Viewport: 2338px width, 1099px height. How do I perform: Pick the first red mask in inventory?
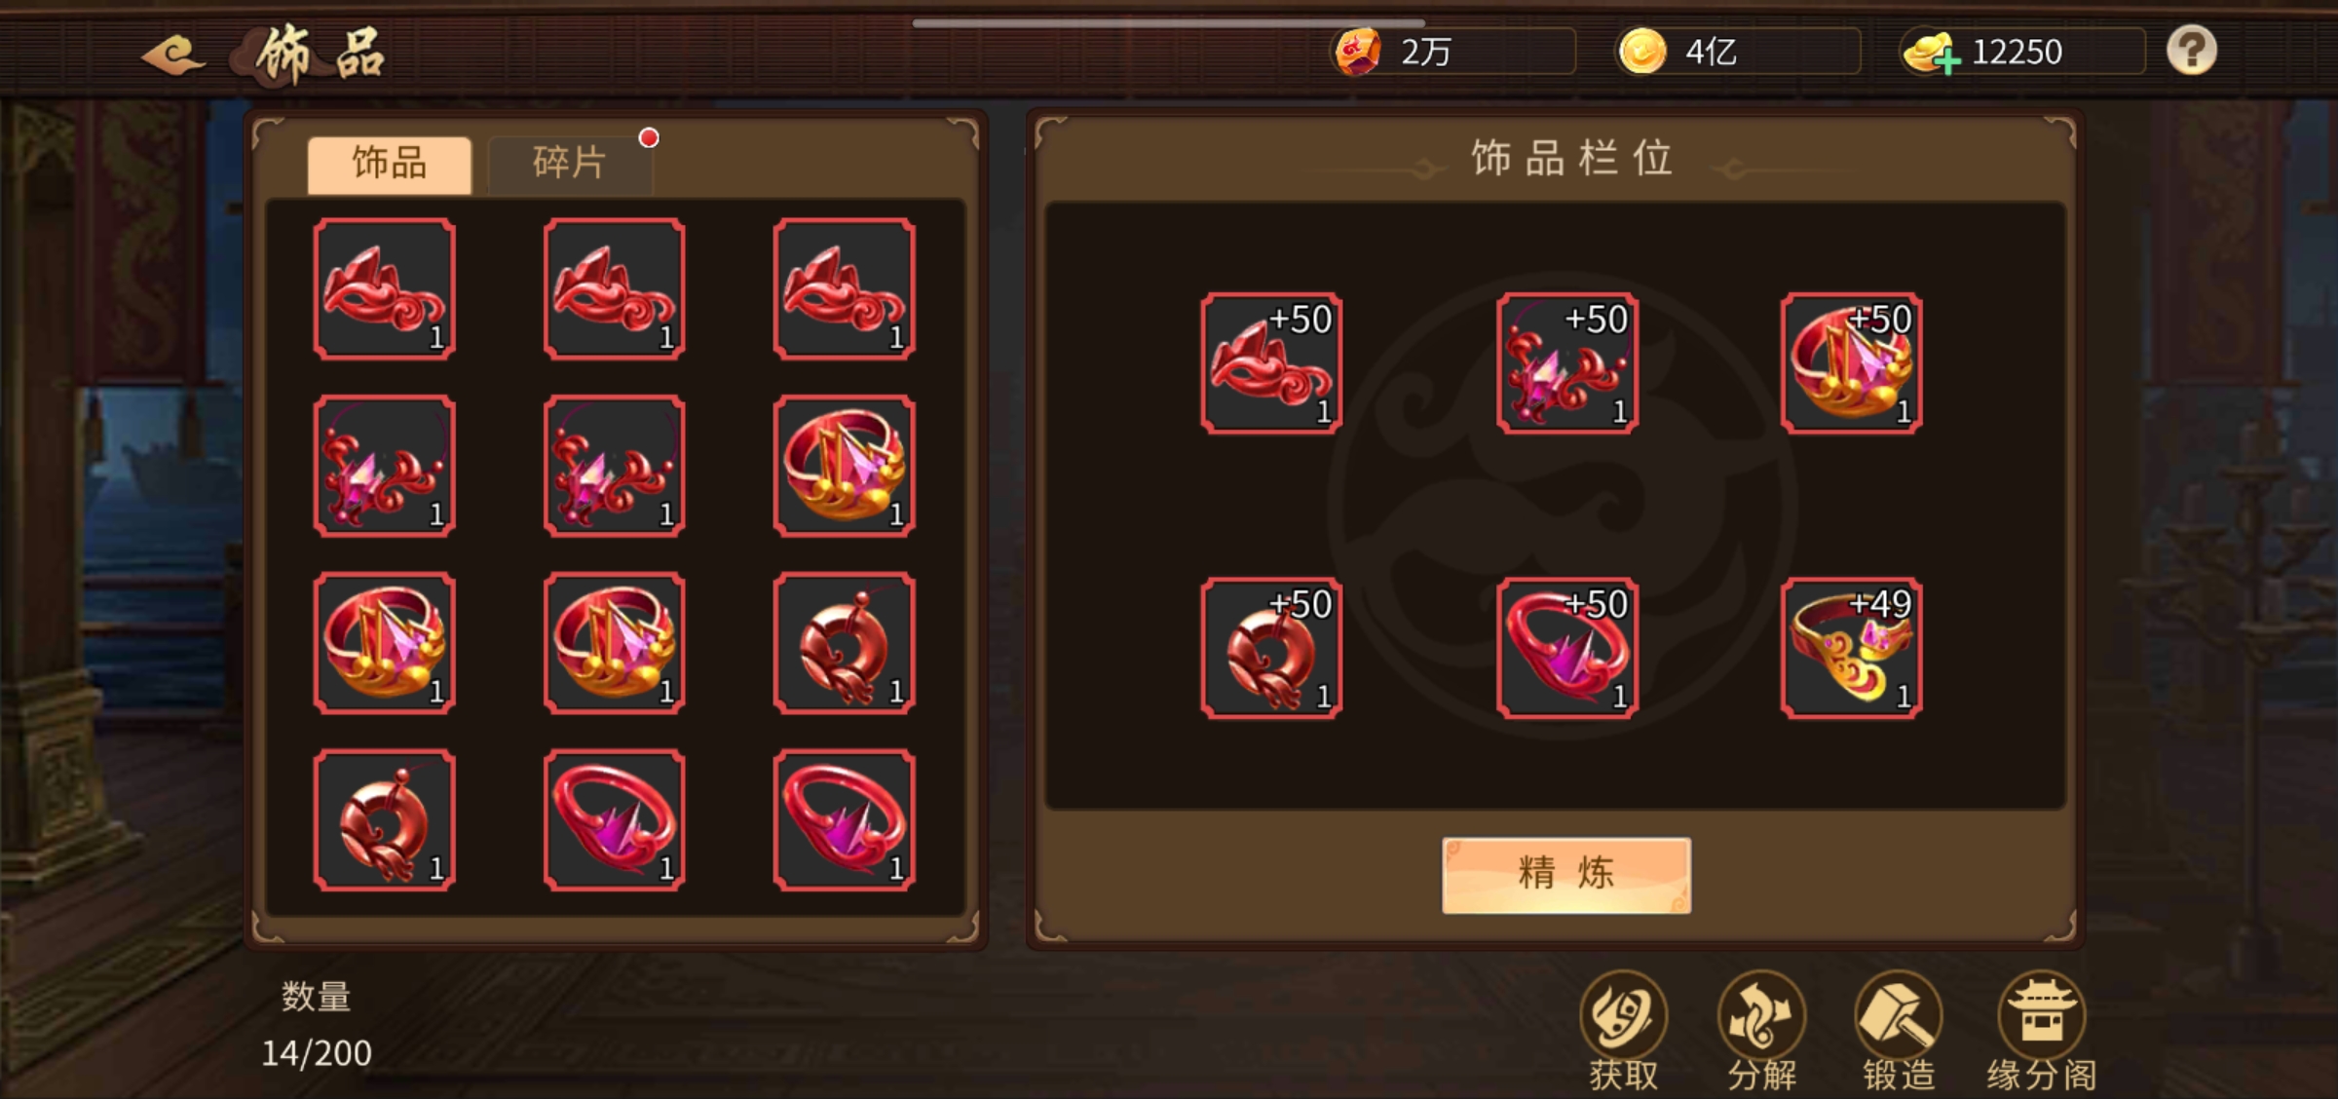click(x=385, y=289)
